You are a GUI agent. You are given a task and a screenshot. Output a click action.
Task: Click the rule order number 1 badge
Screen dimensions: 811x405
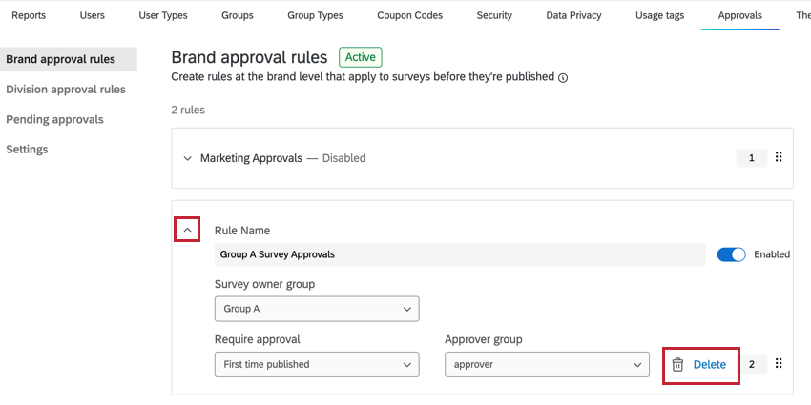click(752, 158)
